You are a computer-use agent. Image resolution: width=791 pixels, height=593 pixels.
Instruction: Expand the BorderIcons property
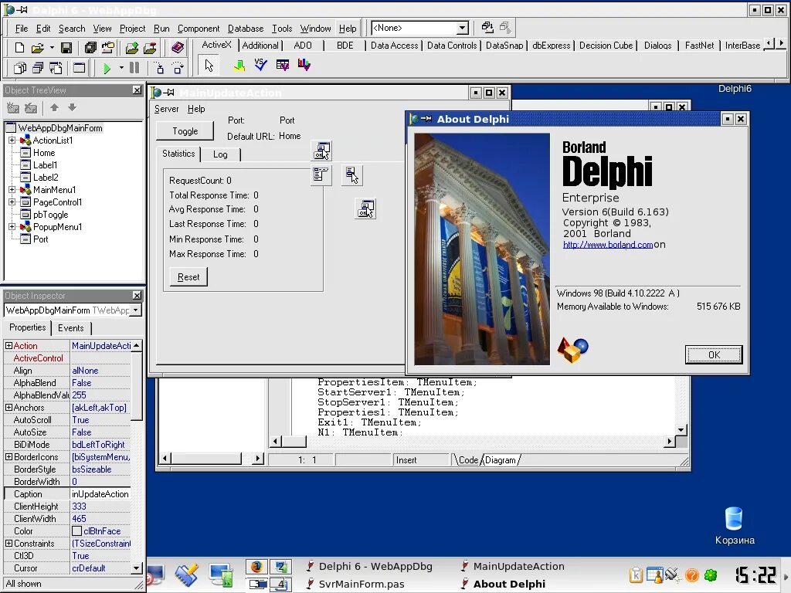pos(8,457)
